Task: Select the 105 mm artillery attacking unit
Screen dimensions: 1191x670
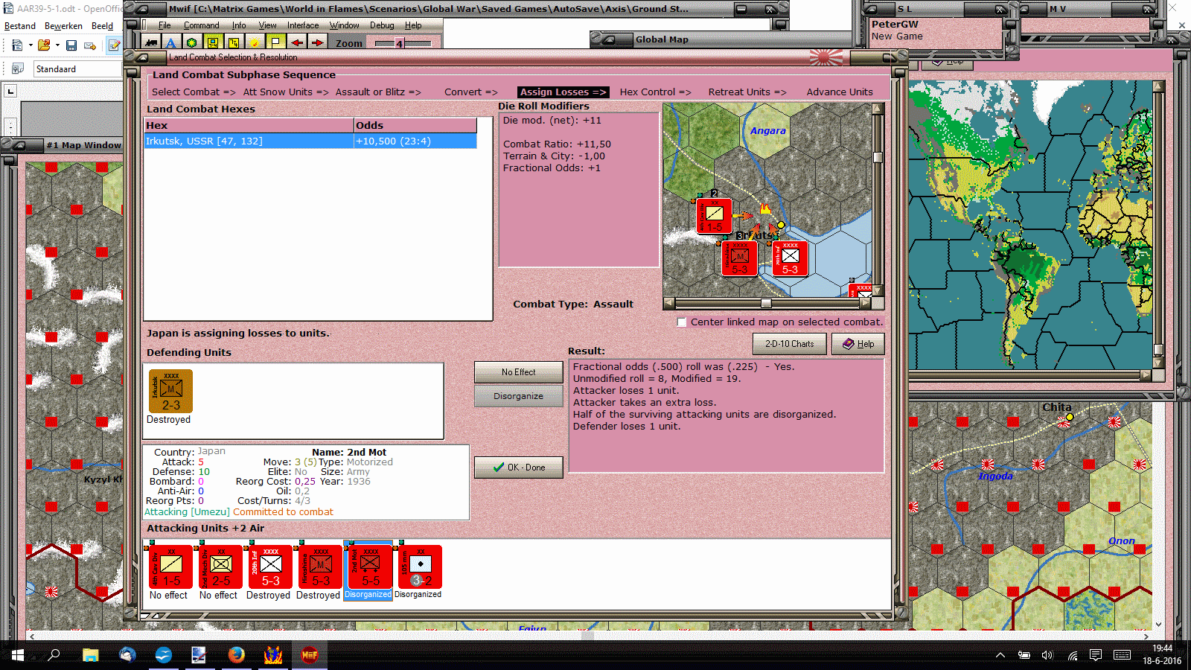Action: (x=420, y=567)
